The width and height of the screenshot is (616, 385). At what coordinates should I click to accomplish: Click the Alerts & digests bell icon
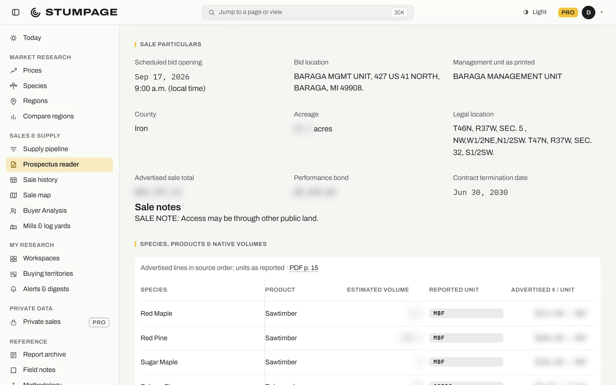[13, 289]
